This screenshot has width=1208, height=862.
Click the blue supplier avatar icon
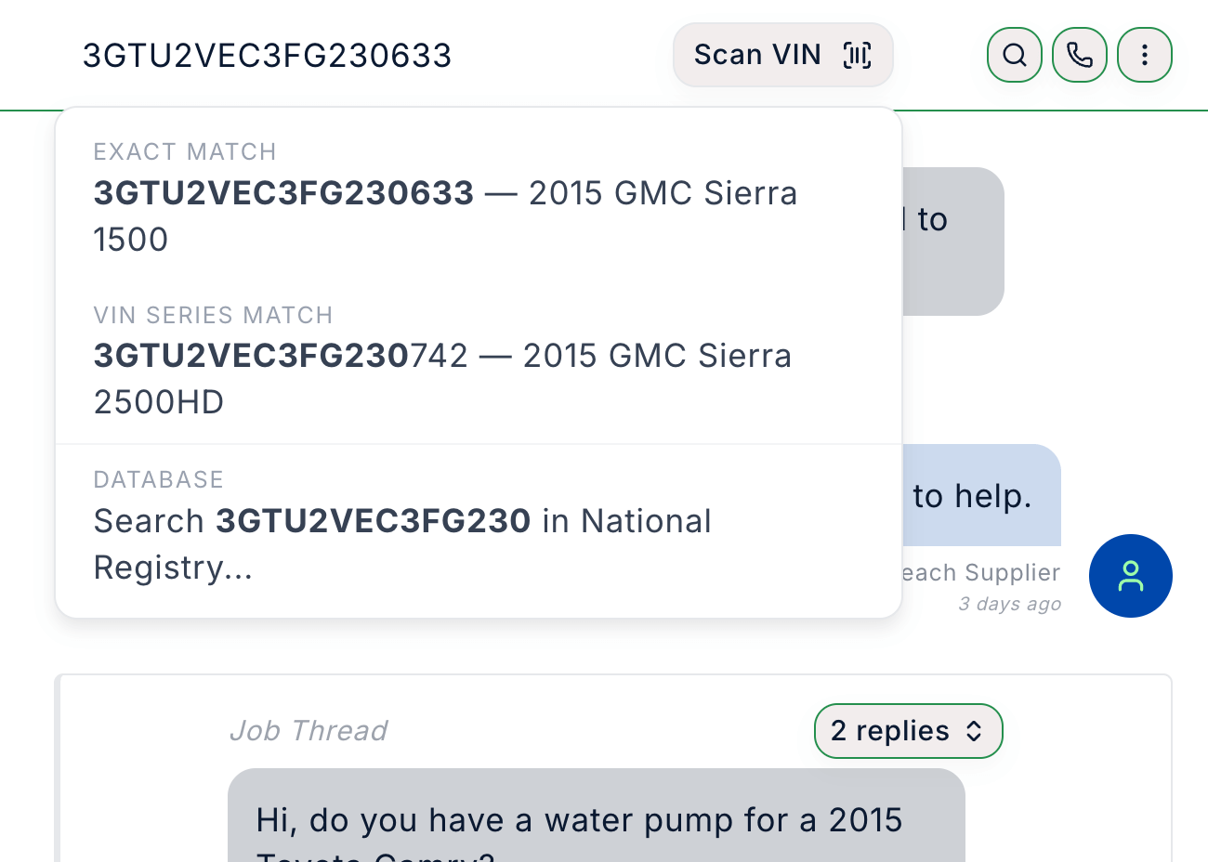click(1131, 576)
